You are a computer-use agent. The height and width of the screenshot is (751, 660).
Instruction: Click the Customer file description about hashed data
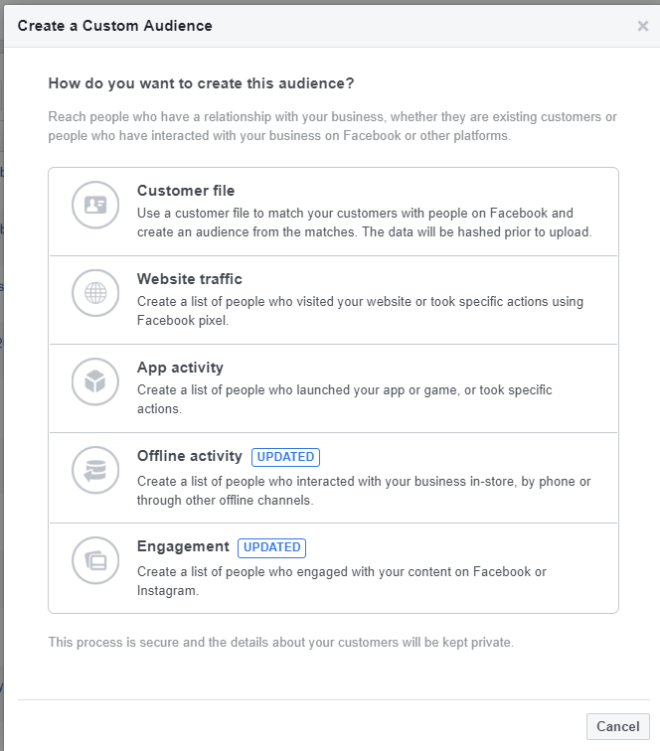[364, 223]
